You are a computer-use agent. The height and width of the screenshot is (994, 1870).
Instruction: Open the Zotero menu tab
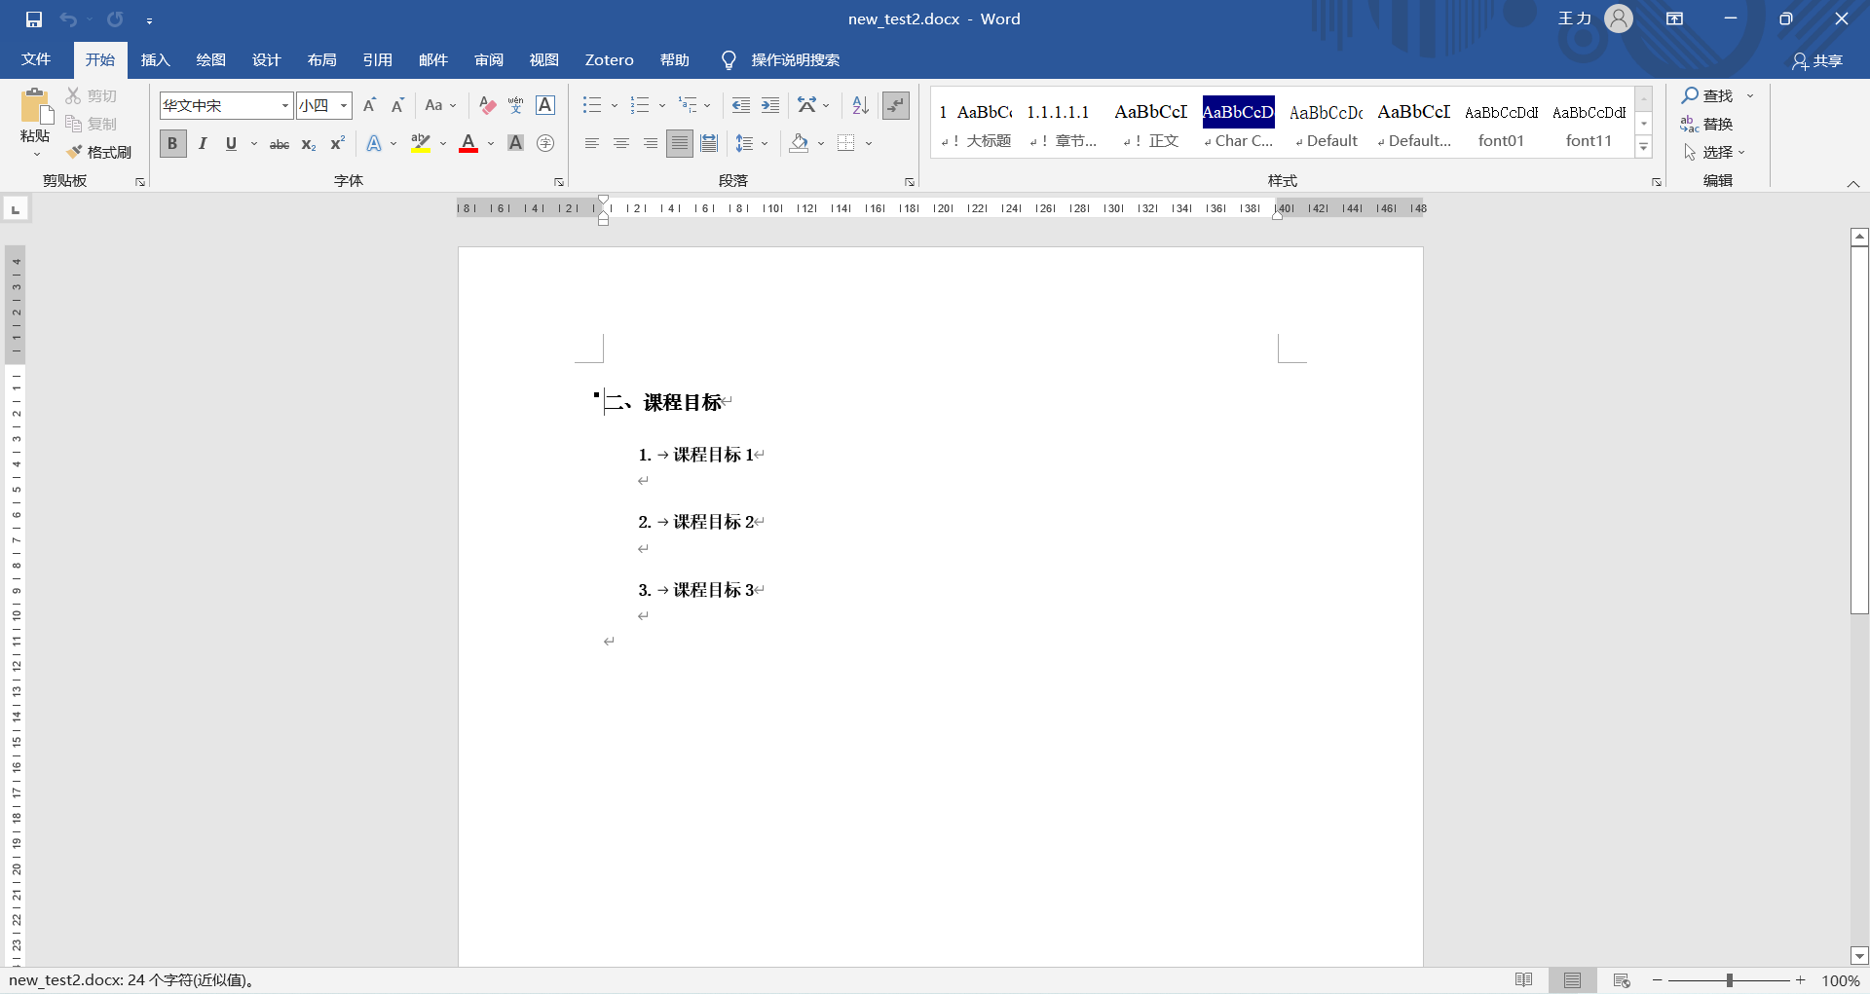tap(609, 59)
